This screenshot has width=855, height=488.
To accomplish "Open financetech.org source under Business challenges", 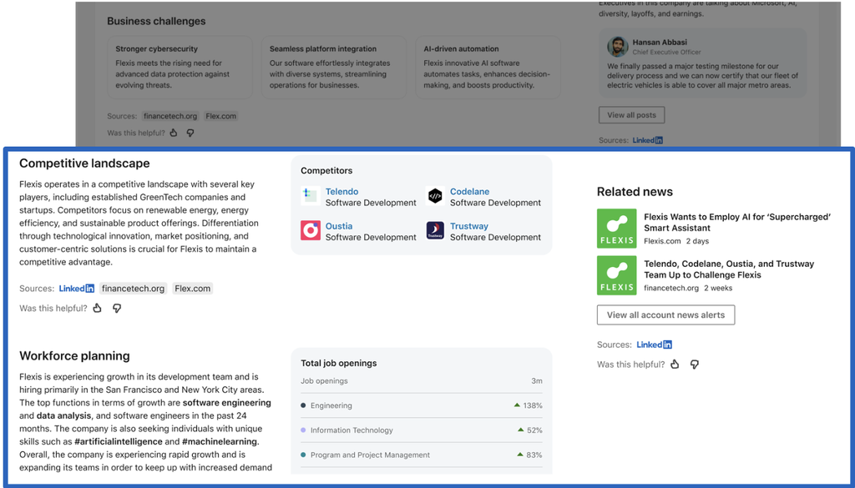I will [169, 116].
